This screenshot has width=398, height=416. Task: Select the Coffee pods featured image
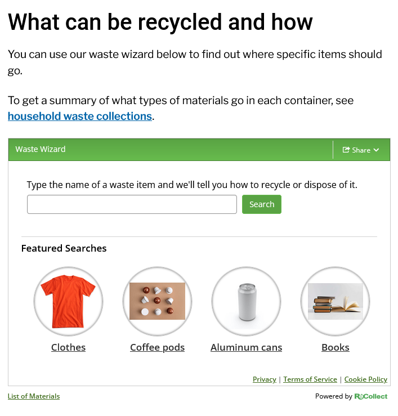(157, 301)
